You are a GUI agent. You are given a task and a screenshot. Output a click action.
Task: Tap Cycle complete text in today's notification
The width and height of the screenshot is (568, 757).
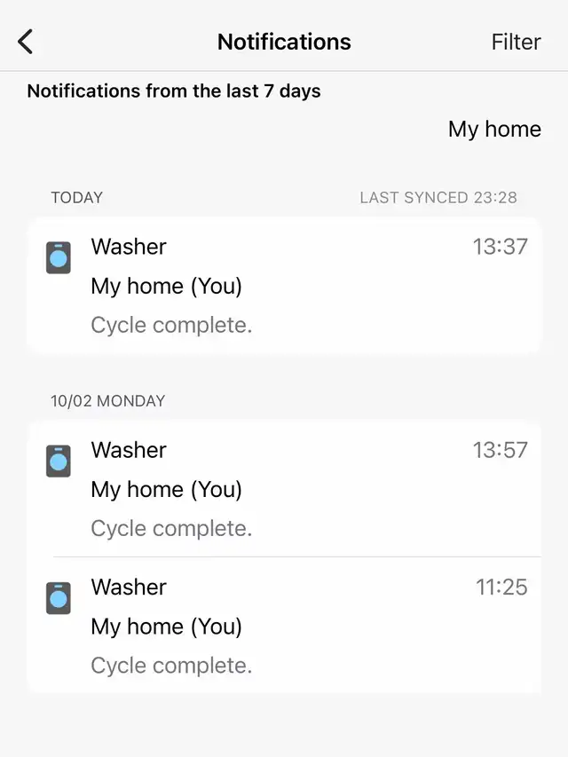click(171, 325)
